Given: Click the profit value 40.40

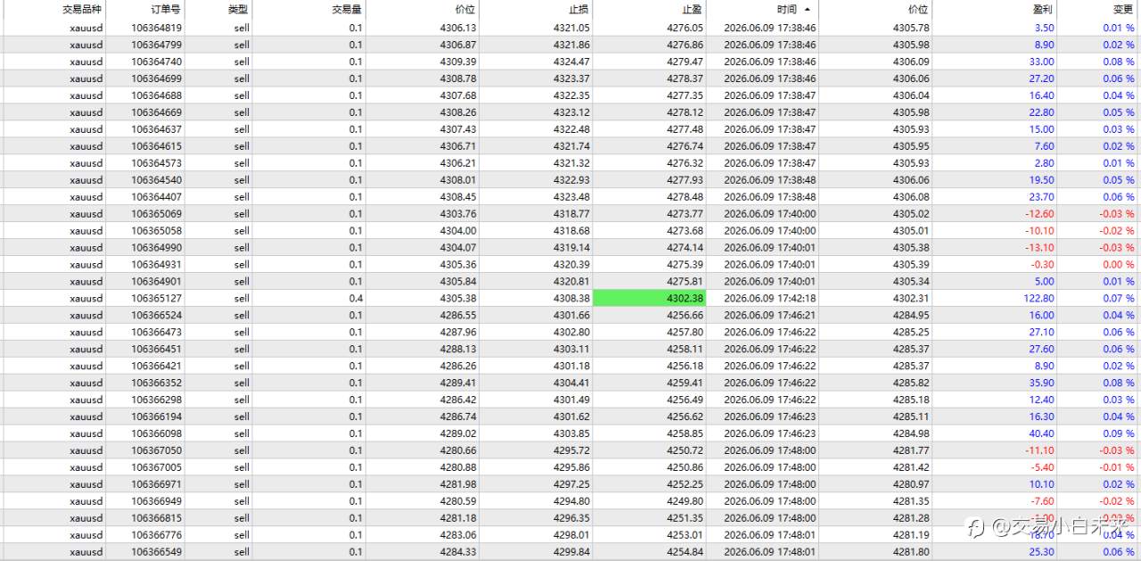Looking at the screenshot, I should tap(1042, 434).
